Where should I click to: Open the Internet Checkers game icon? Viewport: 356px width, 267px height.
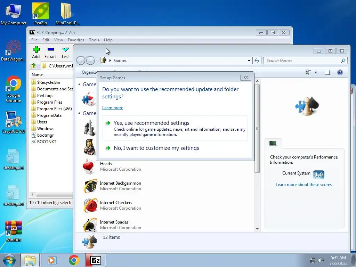90,205
